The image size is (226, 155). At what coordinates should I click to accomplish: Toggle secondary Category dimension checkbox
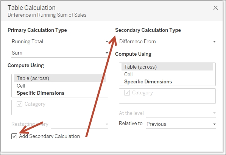(127, 92)
